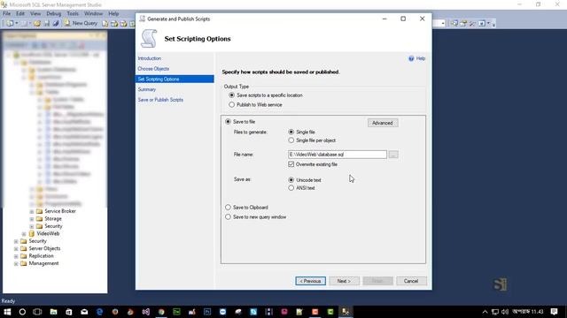
Task: Click the blue Help question mark icon
Action: tap(411, 58)
